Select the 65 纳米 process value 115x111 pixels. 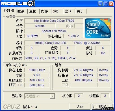point(32,36)
